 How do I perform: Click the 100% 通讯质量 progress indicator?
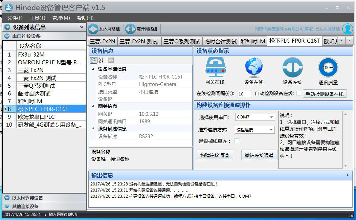coord(328,68)
